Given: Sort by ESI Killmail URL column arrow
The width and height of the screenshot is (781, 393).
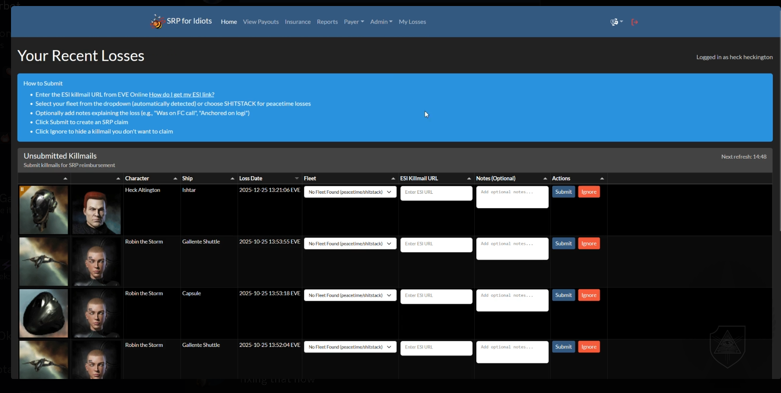Looking at the screenshot, I should (469, 179).
